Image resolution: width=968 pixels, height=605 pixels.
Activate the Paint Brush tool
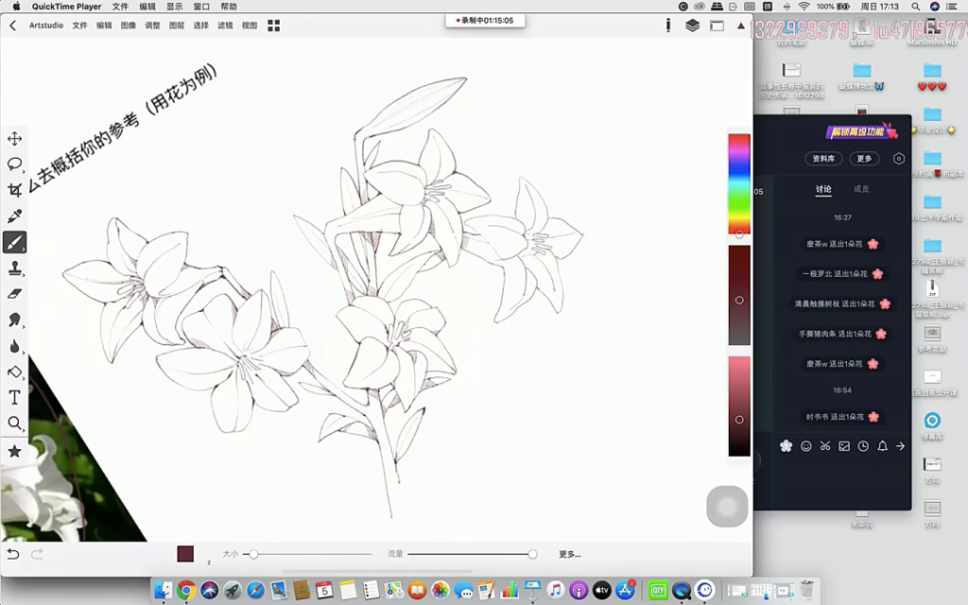[x=14, y=242]
